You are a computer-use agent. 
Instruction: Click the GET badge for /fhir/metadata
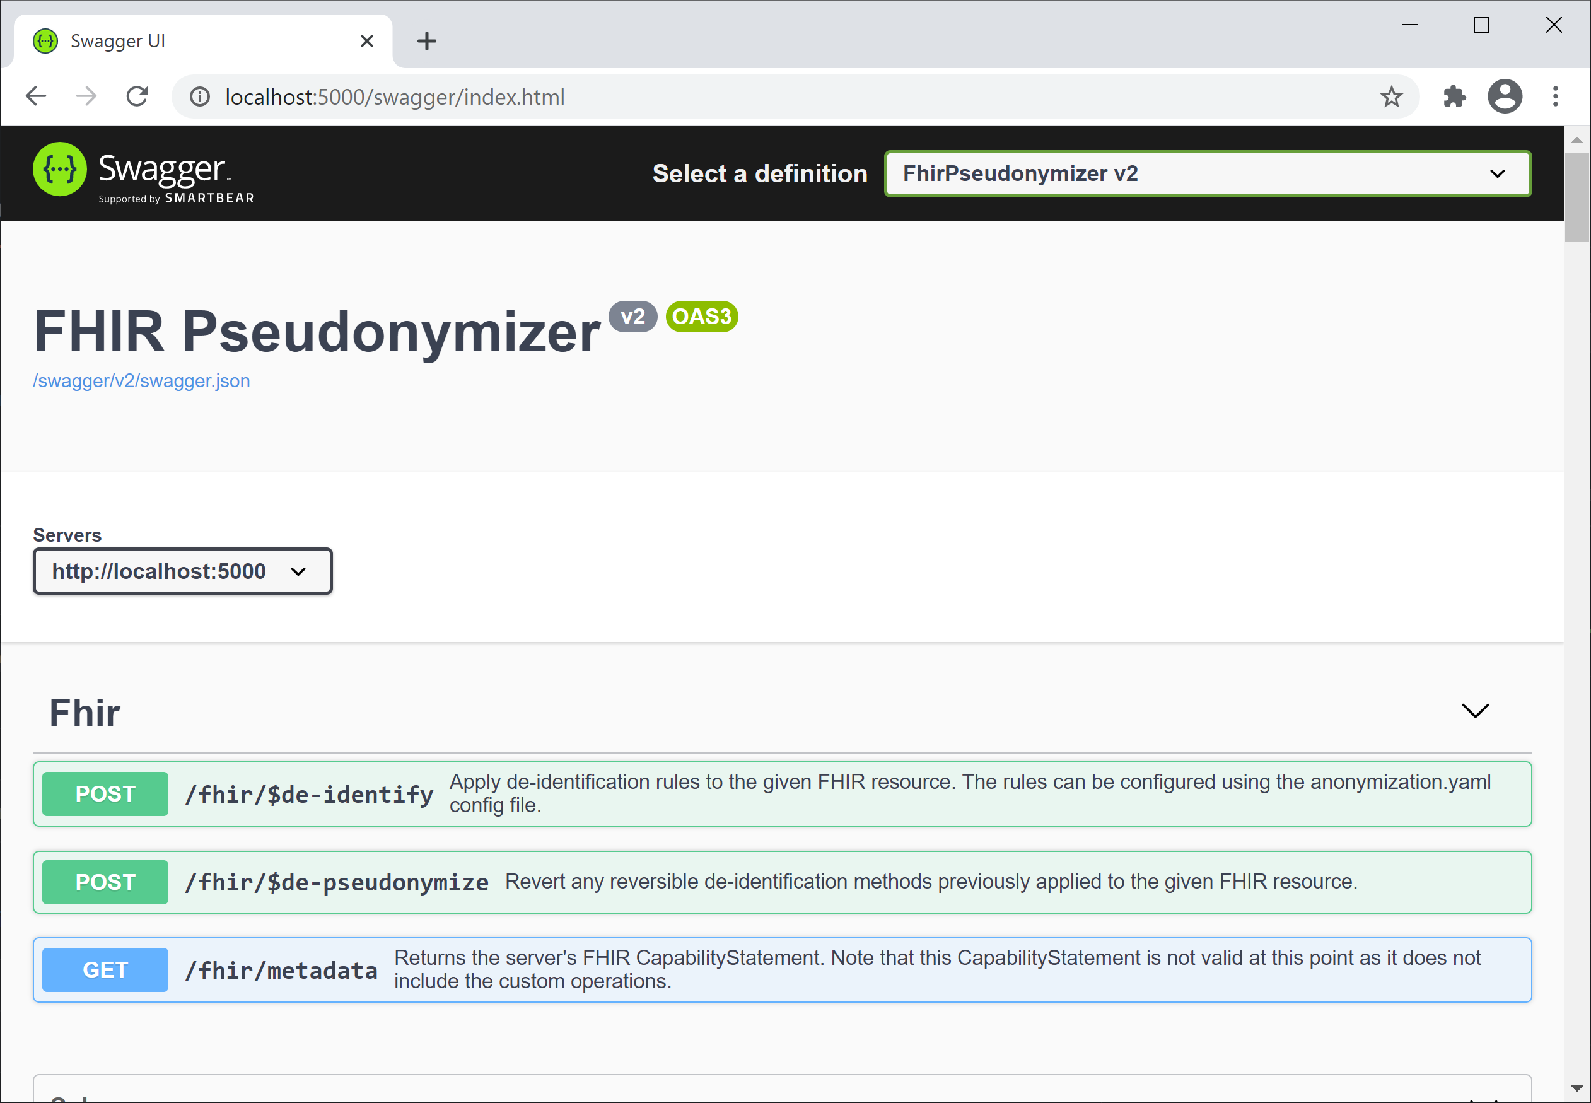coord(105,969)
